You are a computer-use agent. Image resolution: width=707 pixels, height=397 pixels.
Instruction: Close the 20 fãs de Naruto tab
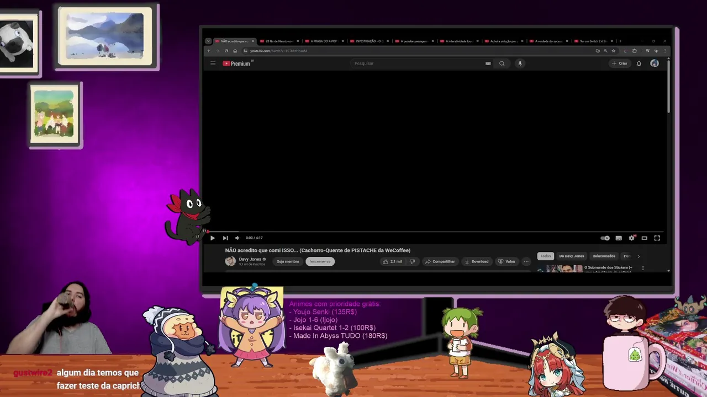[298, 41]
